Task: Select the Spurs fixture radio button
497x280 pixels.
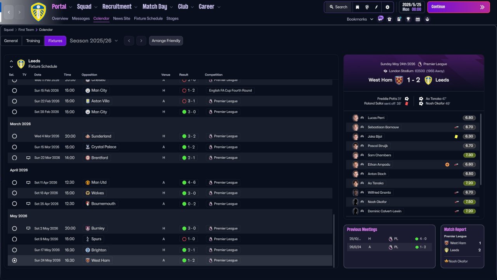Action: click(x=14, y=239)
